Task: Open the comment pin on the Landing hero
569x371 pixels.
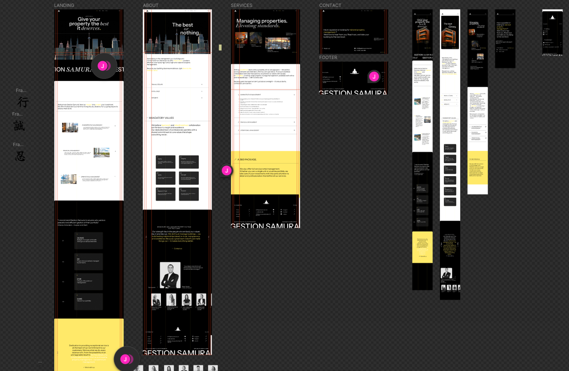Action: tap(103, 66)
